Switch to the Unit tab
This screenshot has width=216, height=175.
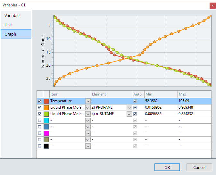click(8, 25)
